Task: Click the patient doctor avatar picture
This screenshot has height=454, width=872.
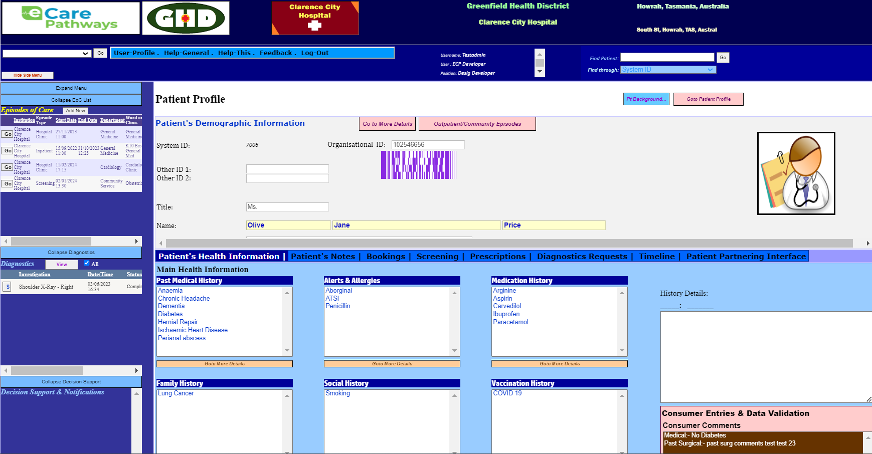Action: 796,173
